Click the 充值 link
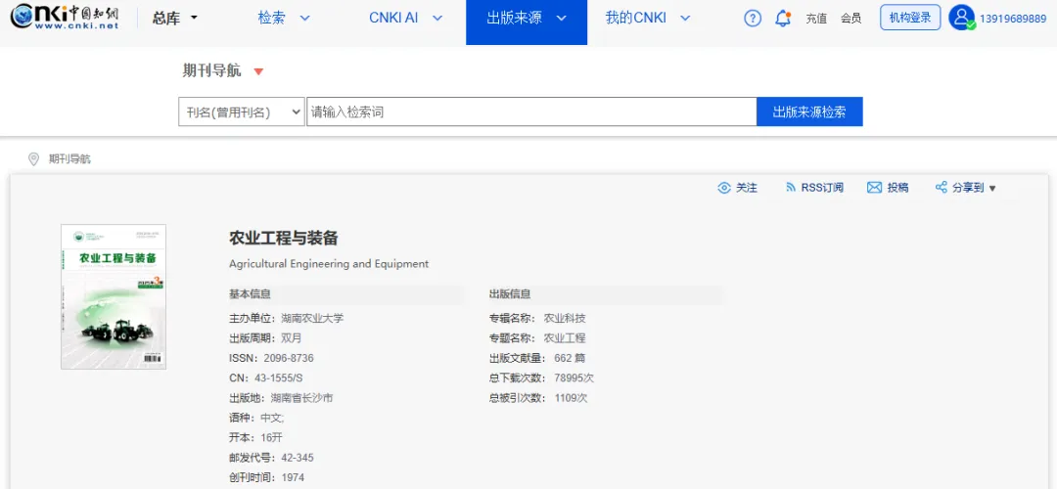 coord(816,19)
